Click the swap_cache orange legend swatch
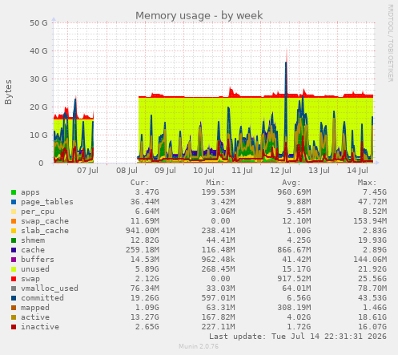This screenshot has width=398, height=355. tap(14, 221)
